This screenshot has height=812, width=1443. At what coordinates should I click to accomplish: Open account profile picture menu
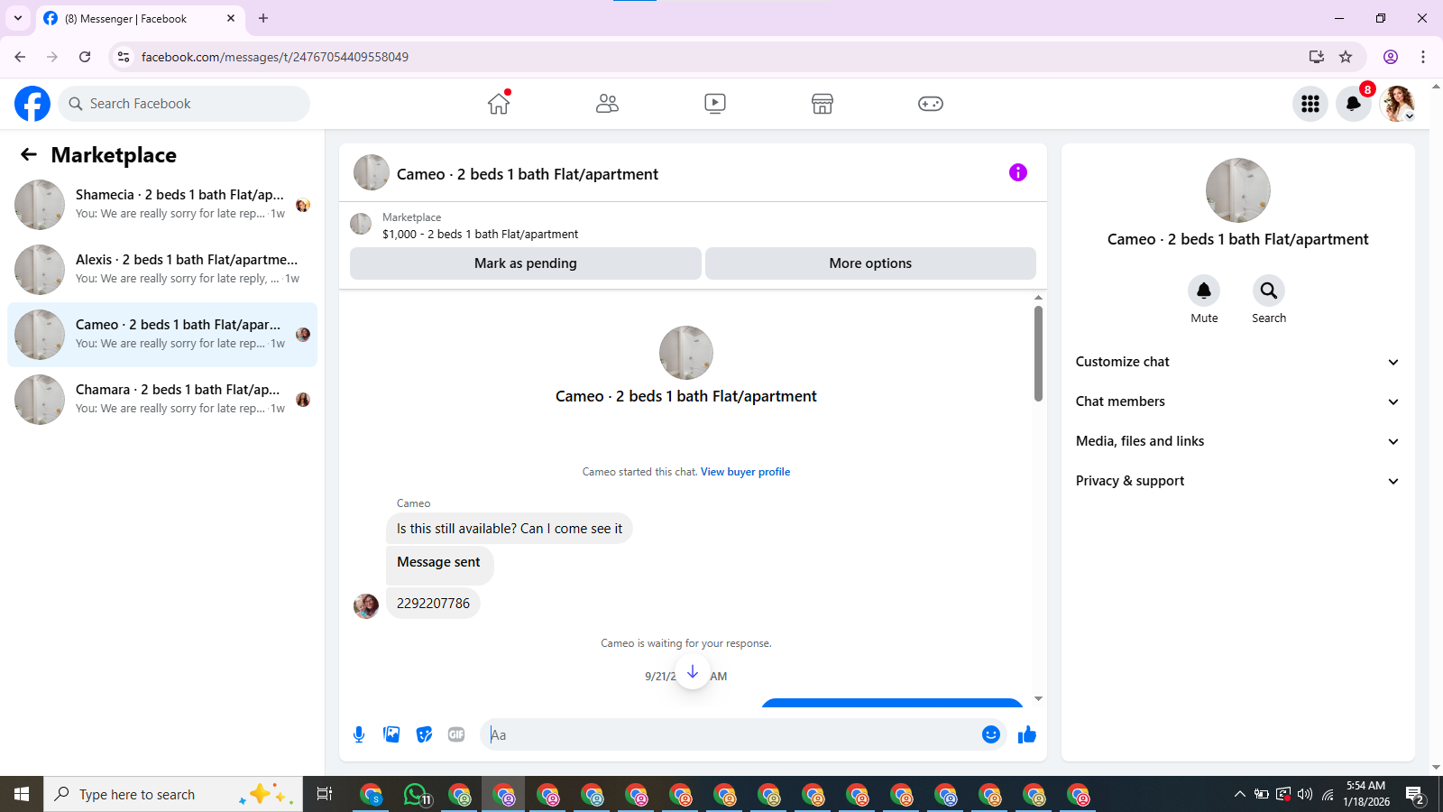pyautogui.click(x=1397, y=104)
